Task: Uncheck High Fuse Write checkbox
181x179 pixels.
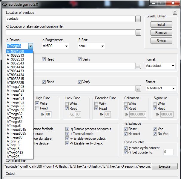Action: (37, 103)
